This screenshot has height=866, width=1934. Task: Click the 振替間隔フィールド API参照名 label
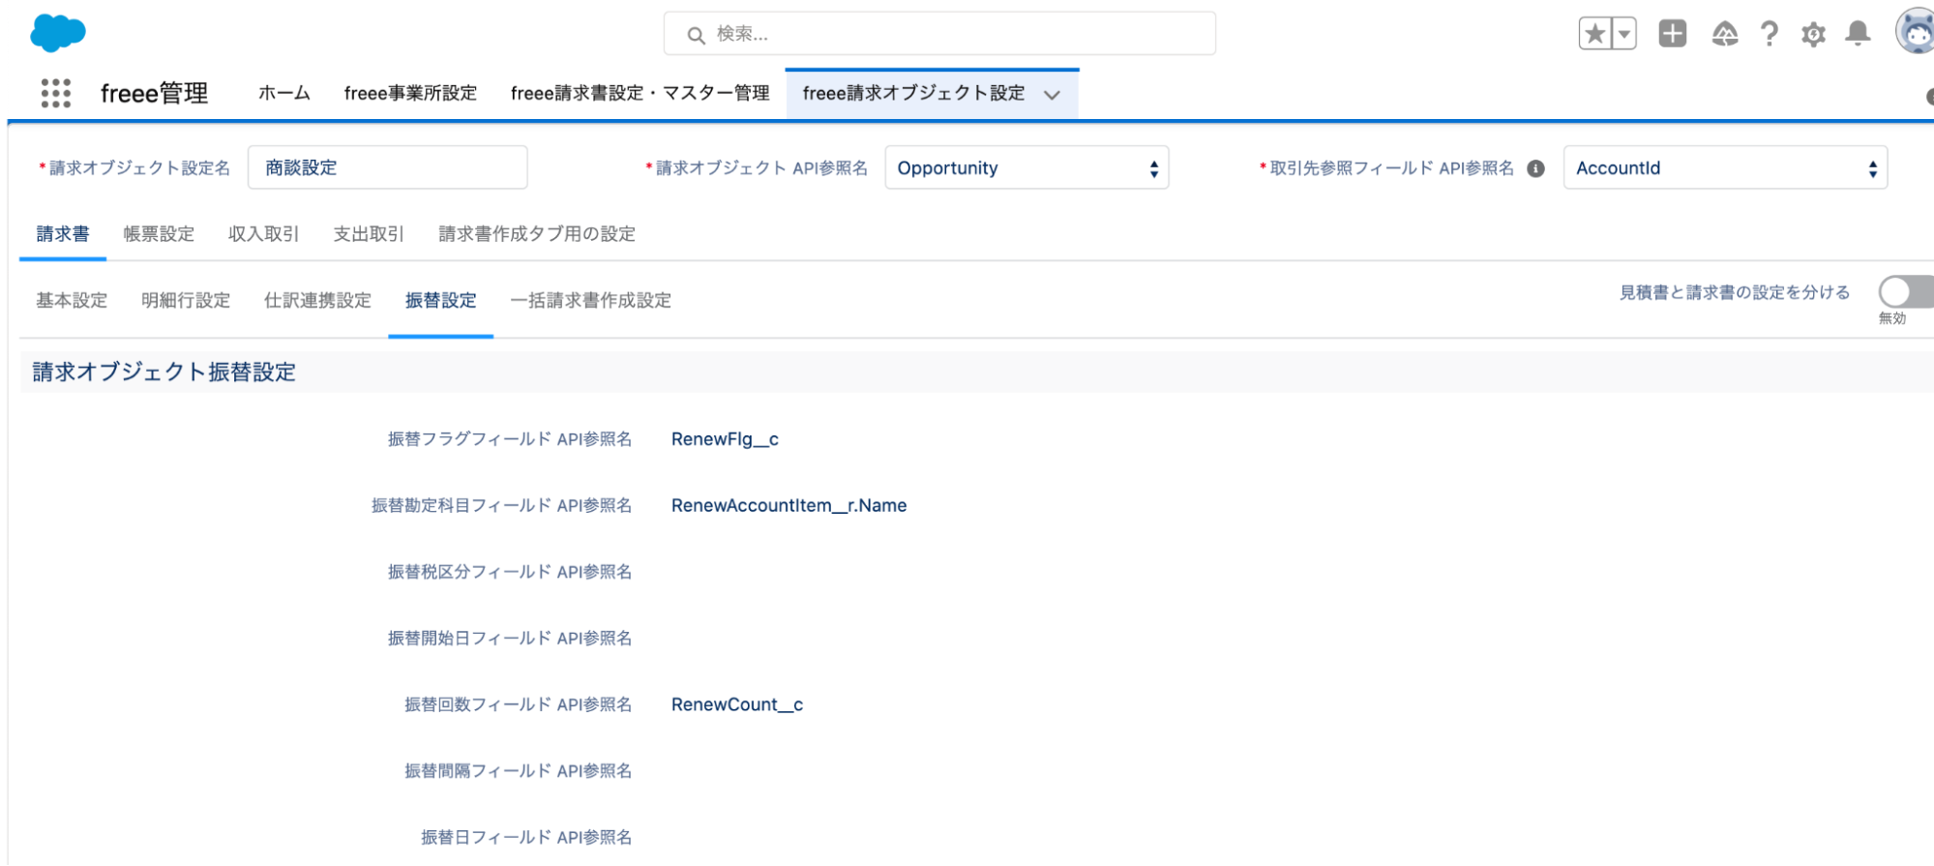pyautogui.click(x=518, y=770)
